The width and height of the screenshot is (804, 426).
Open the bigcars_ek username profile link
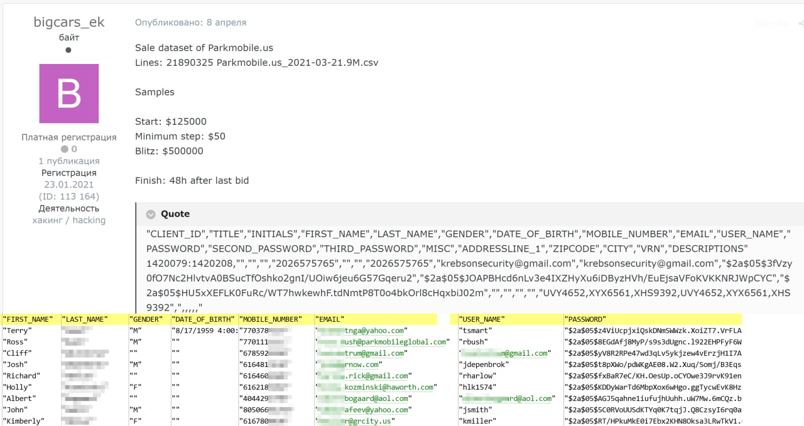pyautogui.click(x=69, y=23)
